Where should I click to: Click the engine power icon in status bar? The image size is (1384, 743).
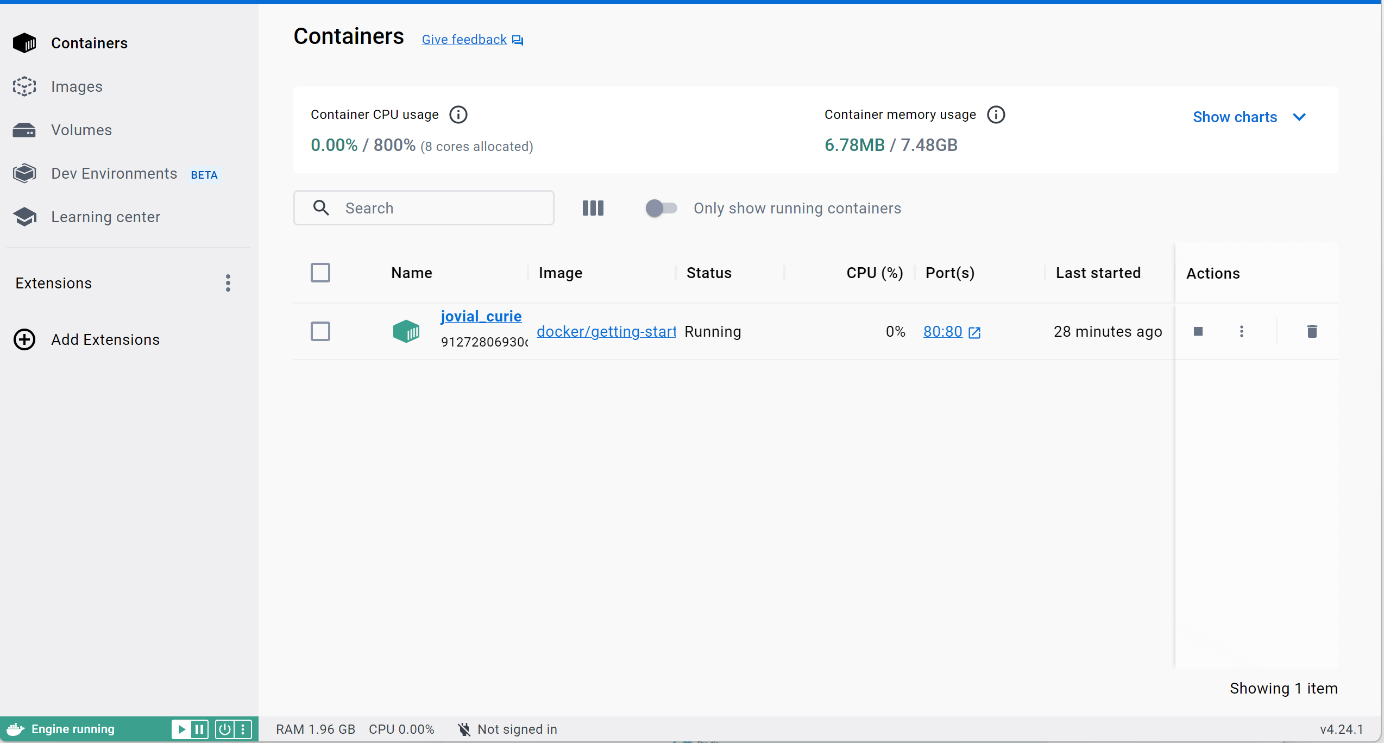[x=224, y=729]
